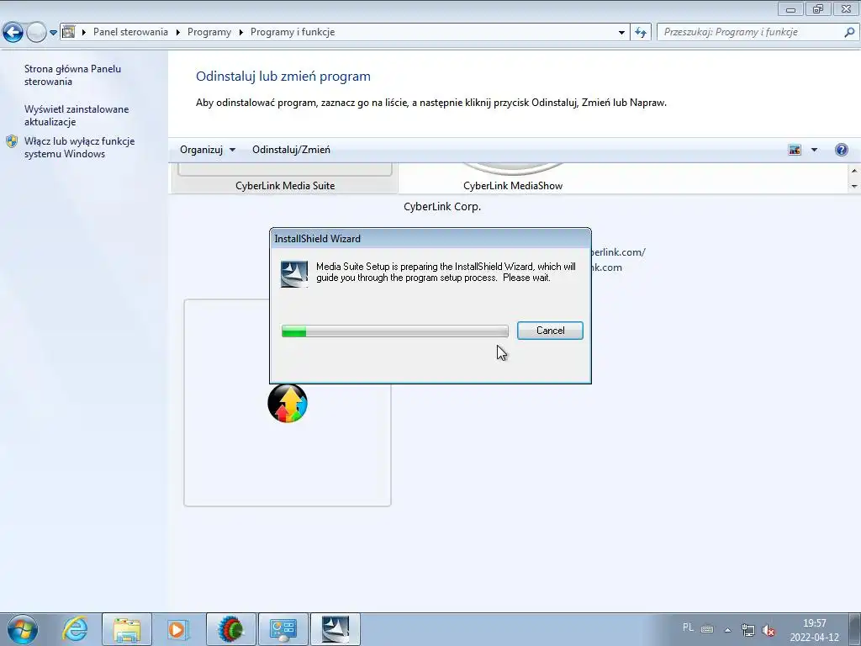
Task: Select the CyberLink Media Suite item
Action: pyautogui.click(x=285, y=178)
